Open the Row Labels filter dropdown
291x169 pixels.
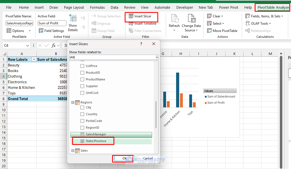click(x=34, y=59)
